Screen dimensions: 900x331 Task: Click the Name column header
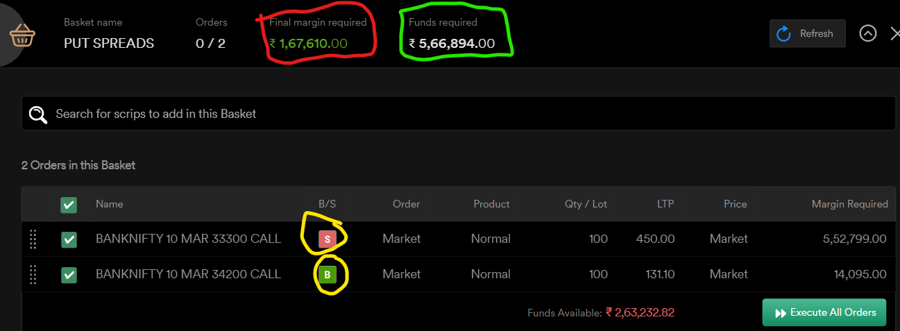coord(109,204)
